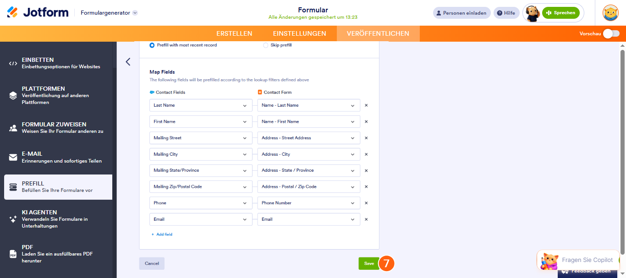The image size is (626, 278).
Task: Select Prefill with most recent record
Action: pyautogui.click(x=183, y=45)
